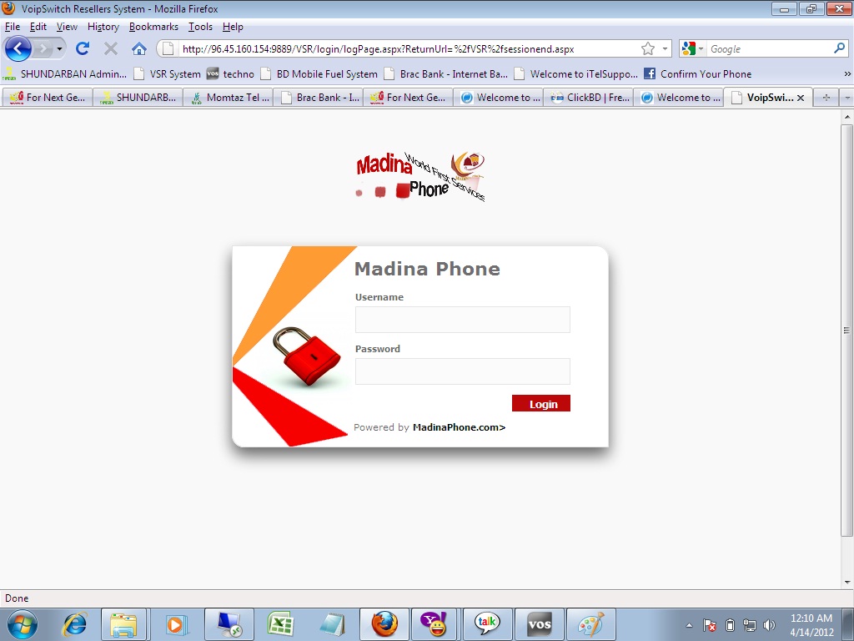Open the View menu

[67, 27]
